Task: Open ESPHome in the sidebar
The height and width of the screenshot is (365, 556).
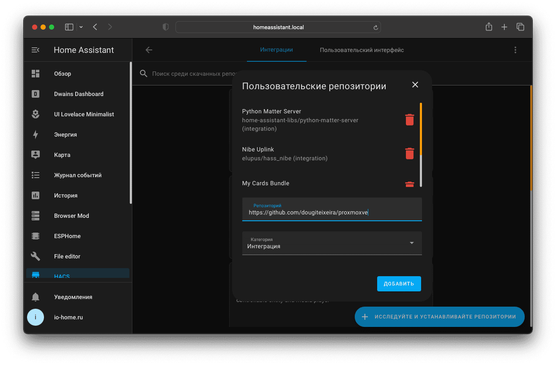Action: tap(67, 236)
